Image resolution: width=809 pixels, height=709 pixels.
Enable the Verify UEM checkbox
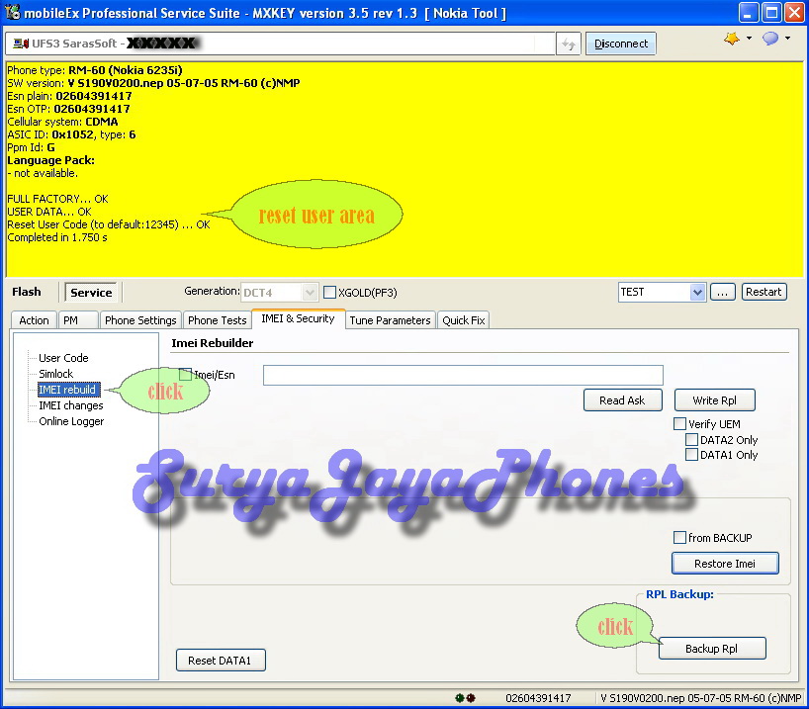[x=680, y=423]
